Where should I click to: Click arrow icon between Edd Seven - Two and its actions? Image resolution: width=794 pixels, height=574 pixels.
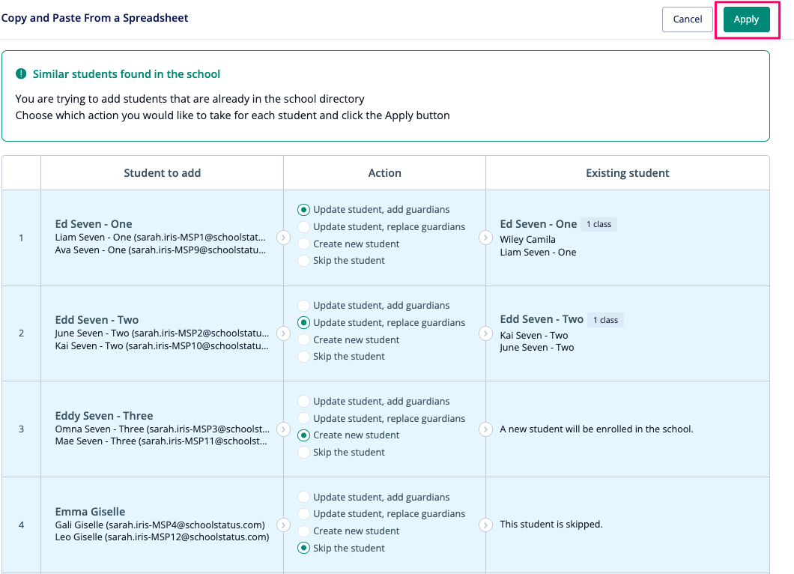click(283, 333)
